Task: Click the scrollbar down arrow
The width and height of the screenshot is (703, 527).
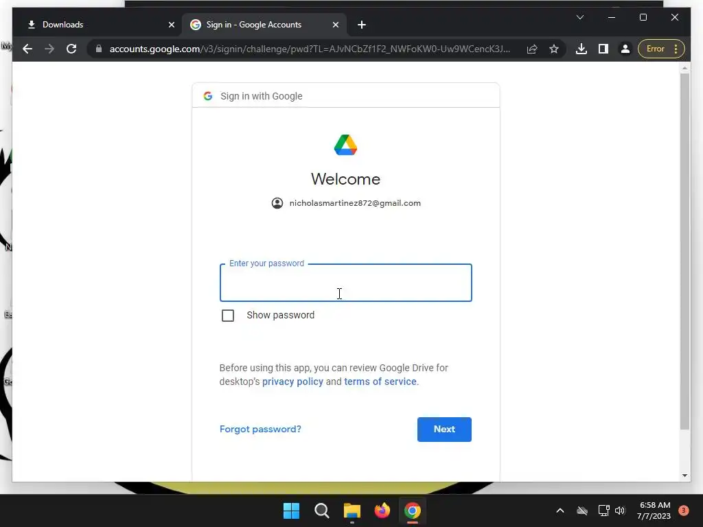Action: [684, 476]
